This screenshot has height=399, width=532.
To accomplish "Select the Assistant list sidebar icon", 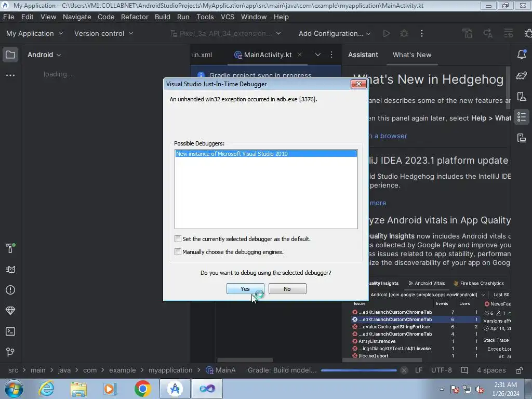I will click(x=522, y=117).
